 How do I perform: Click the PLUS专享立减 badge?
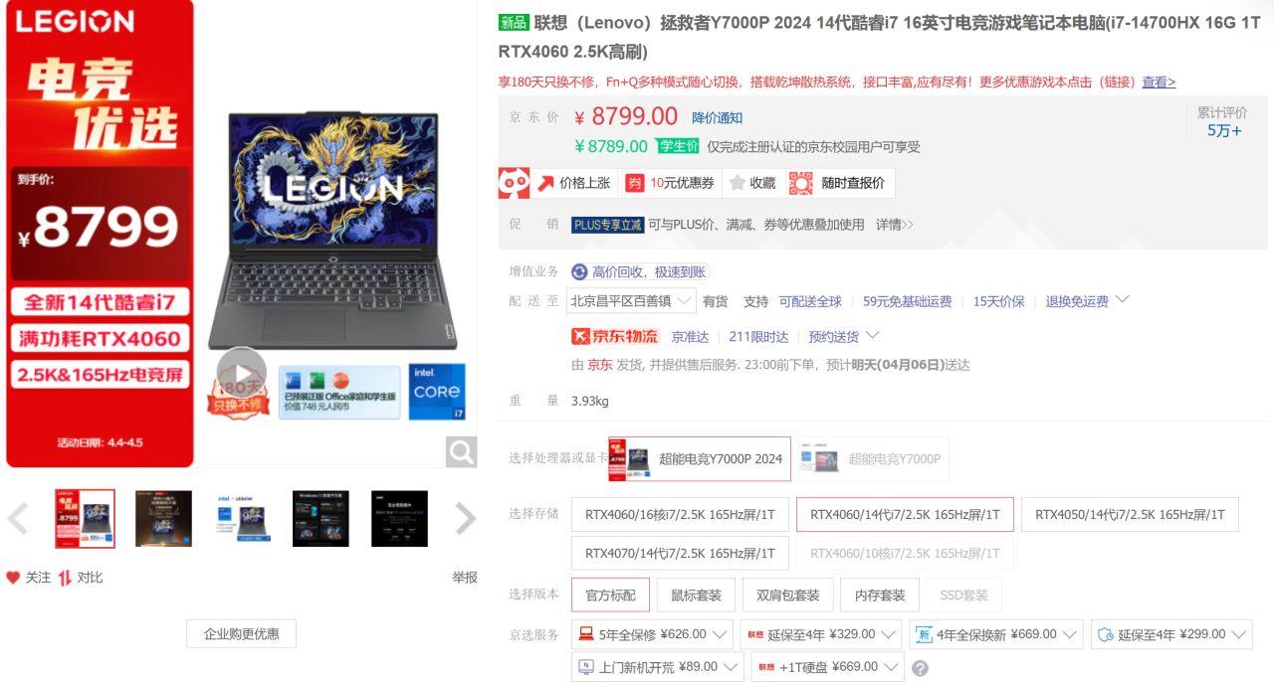point(607,225)
